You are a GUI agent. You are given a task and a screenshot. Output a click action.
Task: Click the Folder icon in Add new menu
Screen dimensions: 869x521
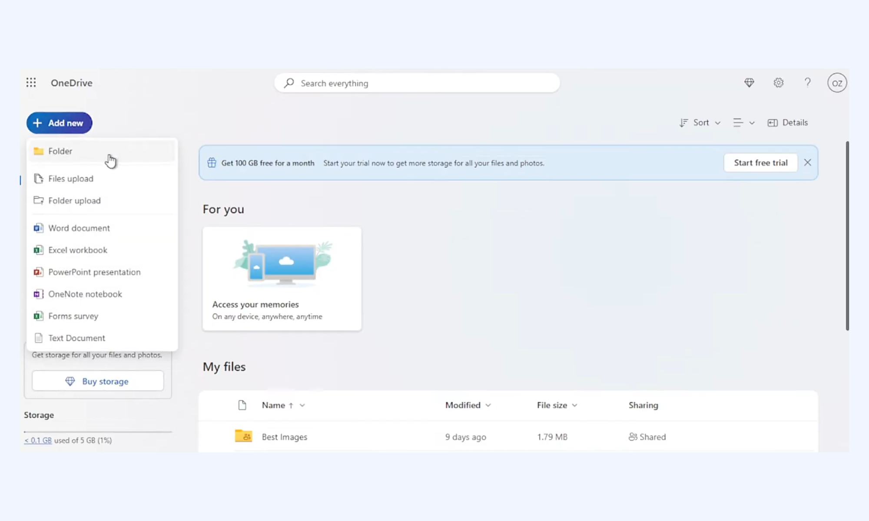point(39,151)
